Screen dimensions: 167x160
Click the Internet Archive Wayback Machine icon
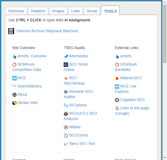[11, 31]
